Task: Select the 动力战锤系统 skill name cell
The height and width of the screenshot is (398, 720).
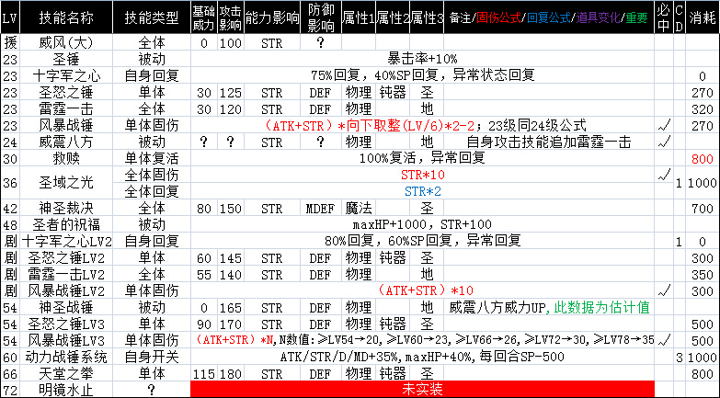Action: click(66, 357)
